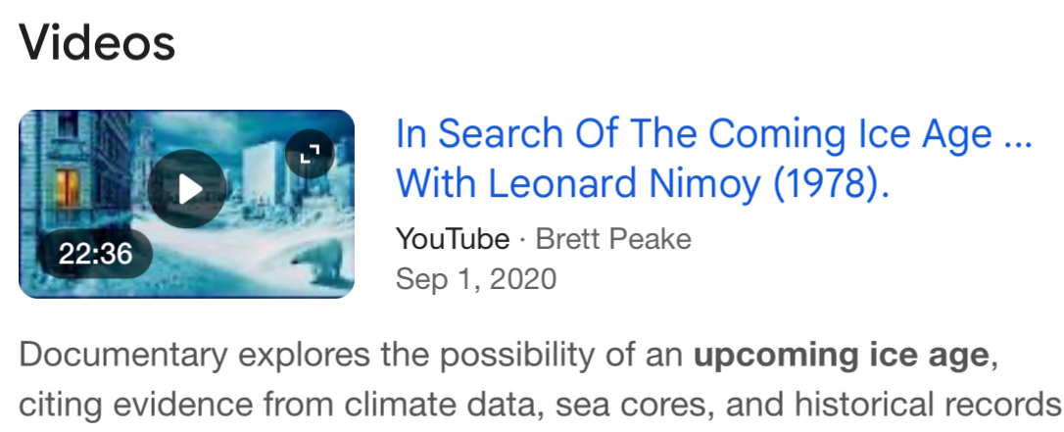Screen dimensions: 1064x432
Task: Open the "In Search Of The Coming Ice Age" link
Action: [694, 133]
